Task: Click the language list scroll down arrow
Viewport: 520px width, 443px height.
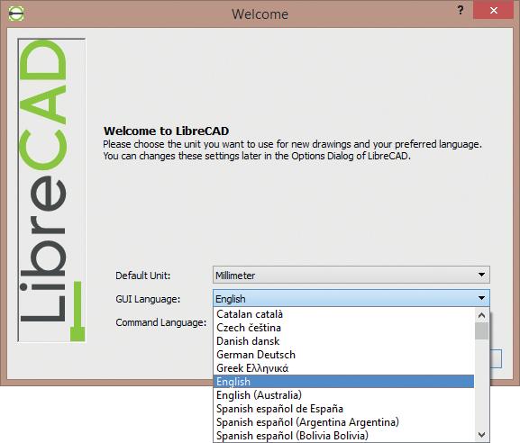Action: (481, 434)
